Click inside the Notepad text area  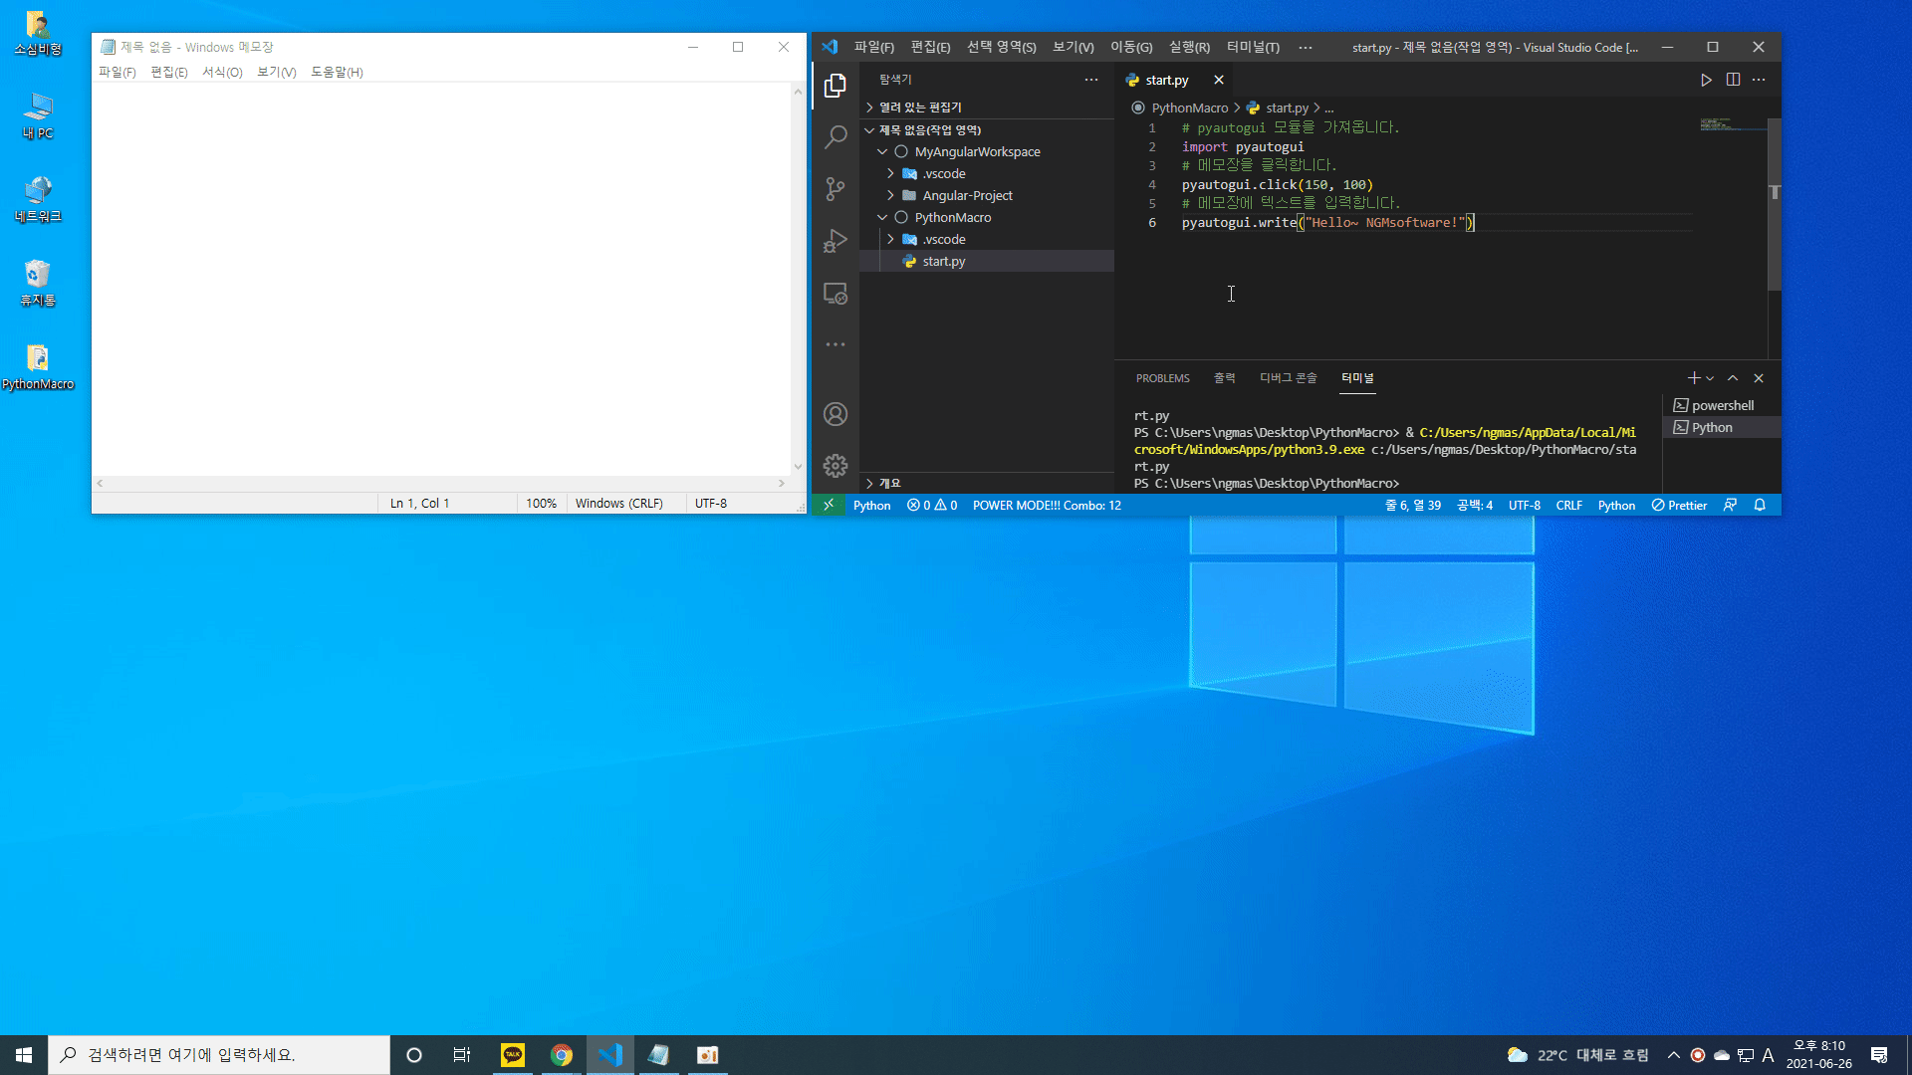pyautogui.click(x=441, y=279)
